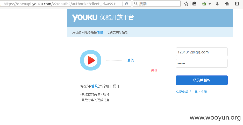Click the reload page icon in address bar
The image size is (243, 125).
[126, 4]
